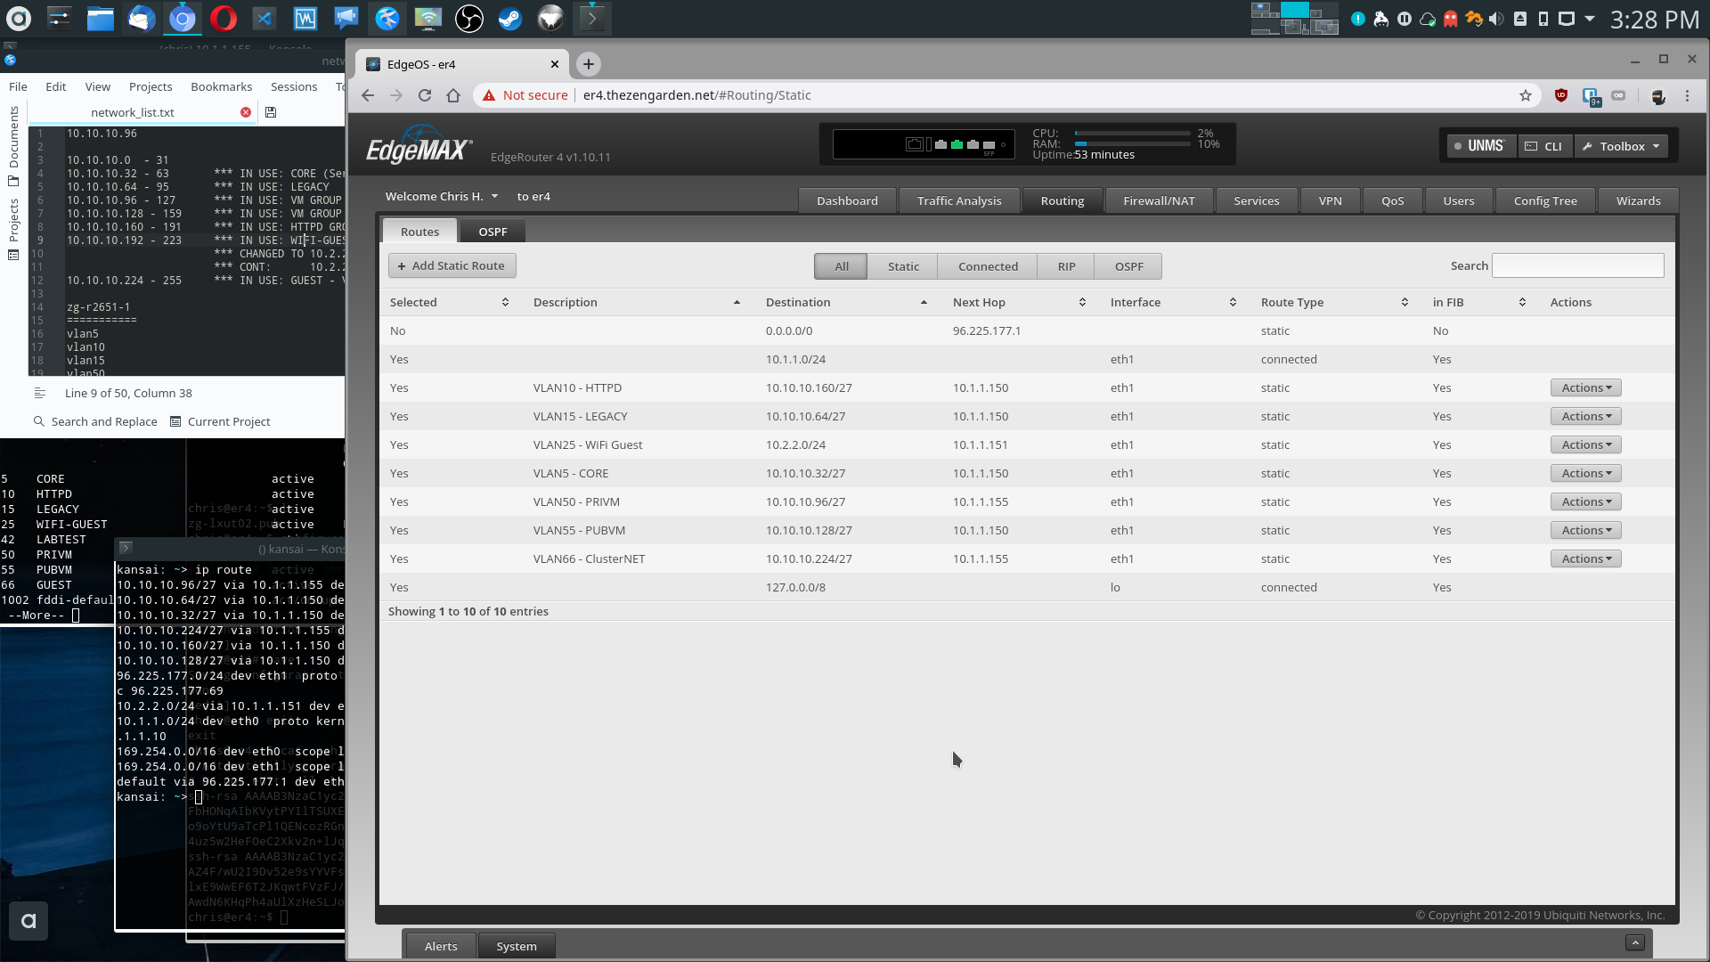Viewport: 1710px width, 962px height.
Task: Filter routes by OSPF button
Action: [x=1128, y=266]
